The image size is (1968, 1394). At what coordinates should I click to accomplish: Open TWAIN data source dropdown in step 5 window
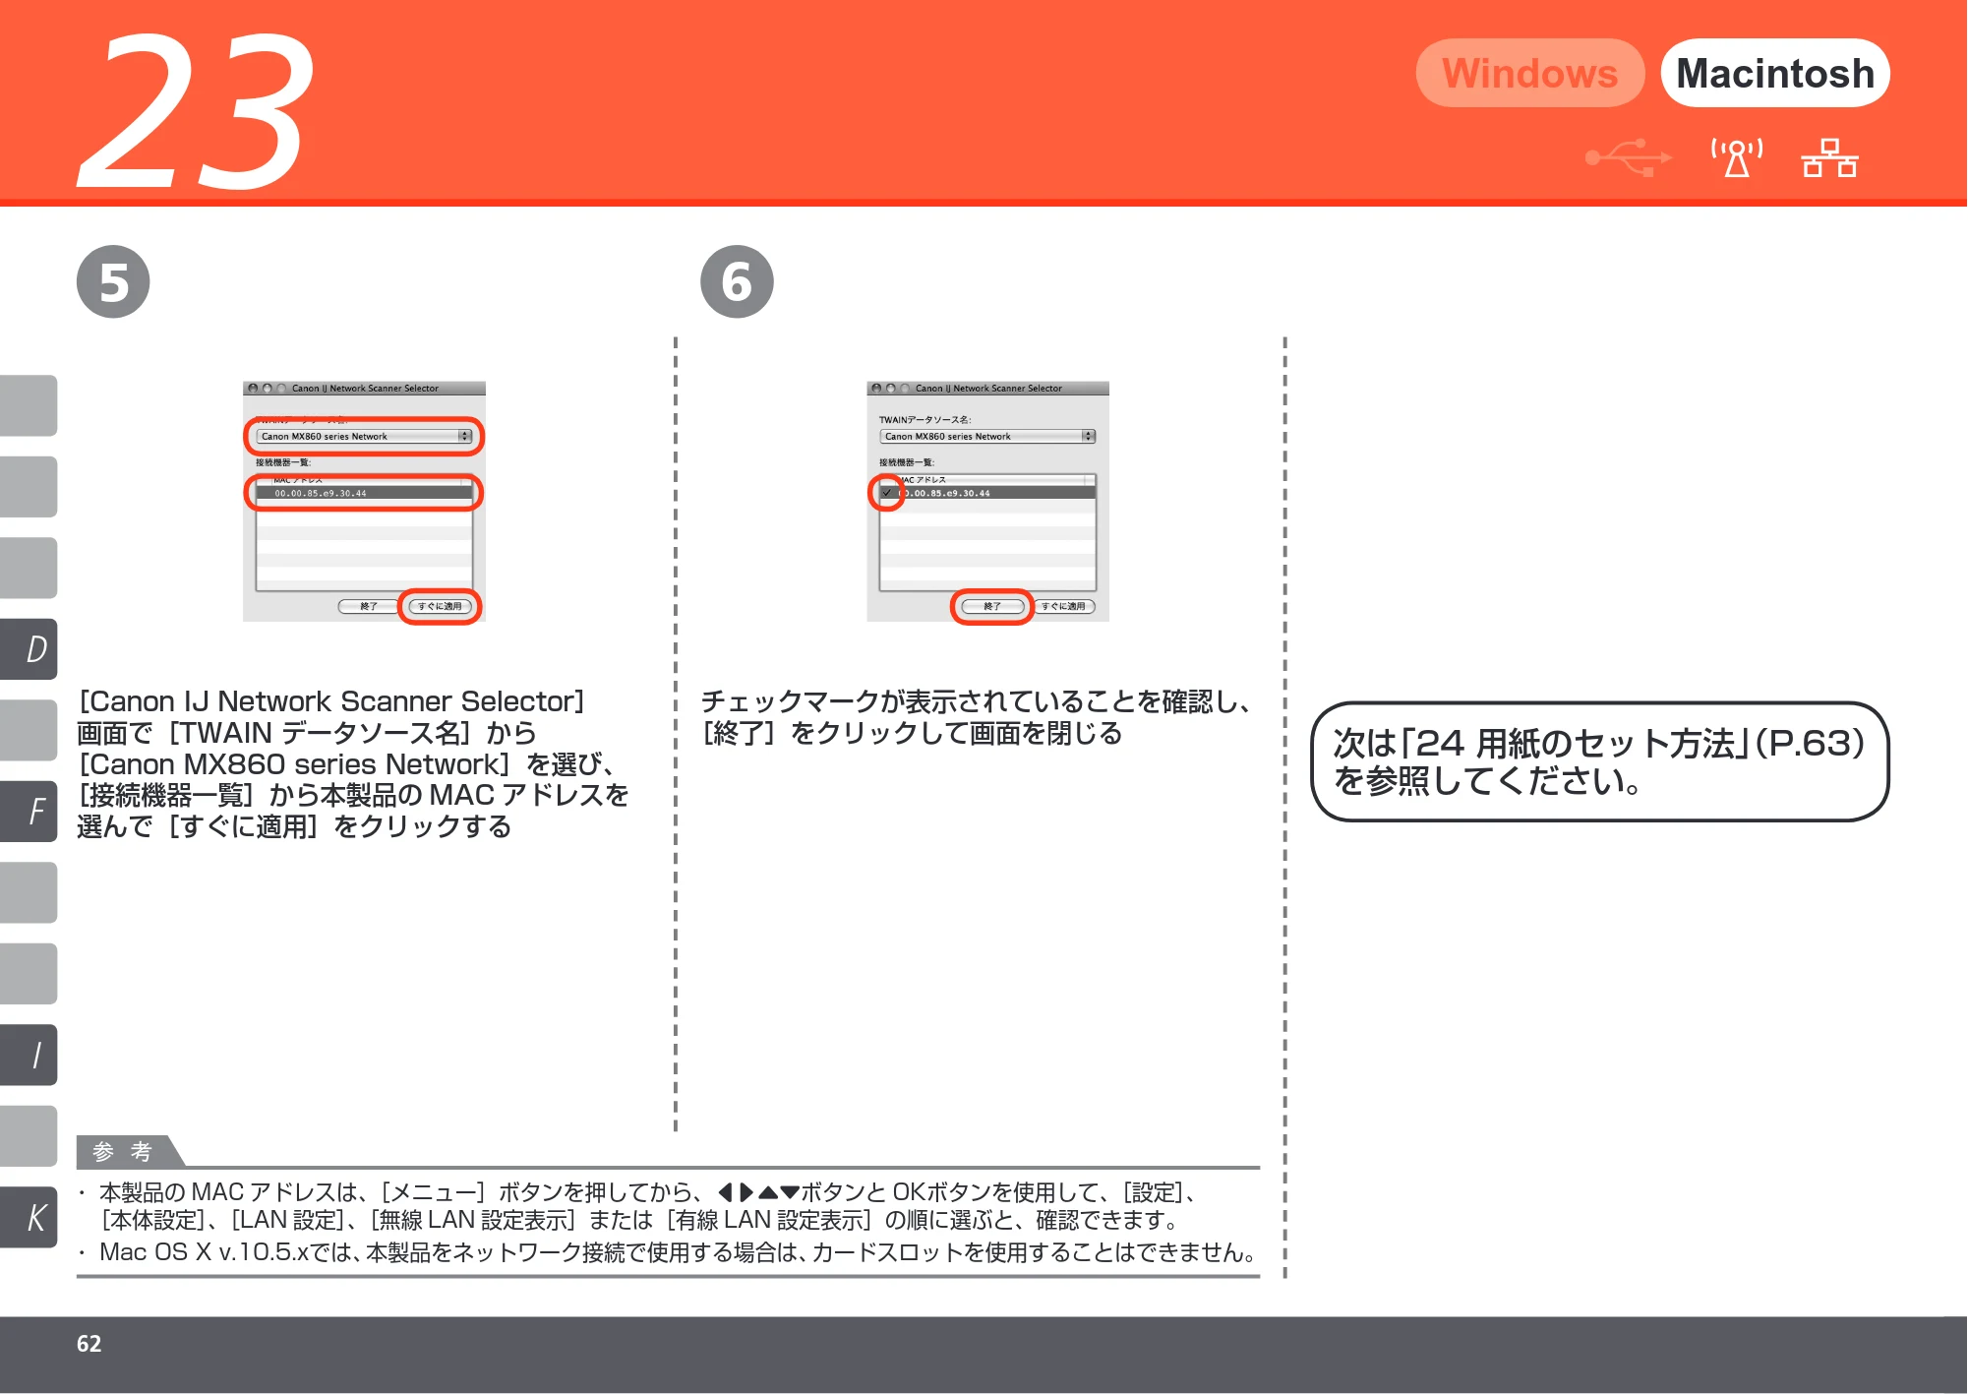tap(364, 436)
